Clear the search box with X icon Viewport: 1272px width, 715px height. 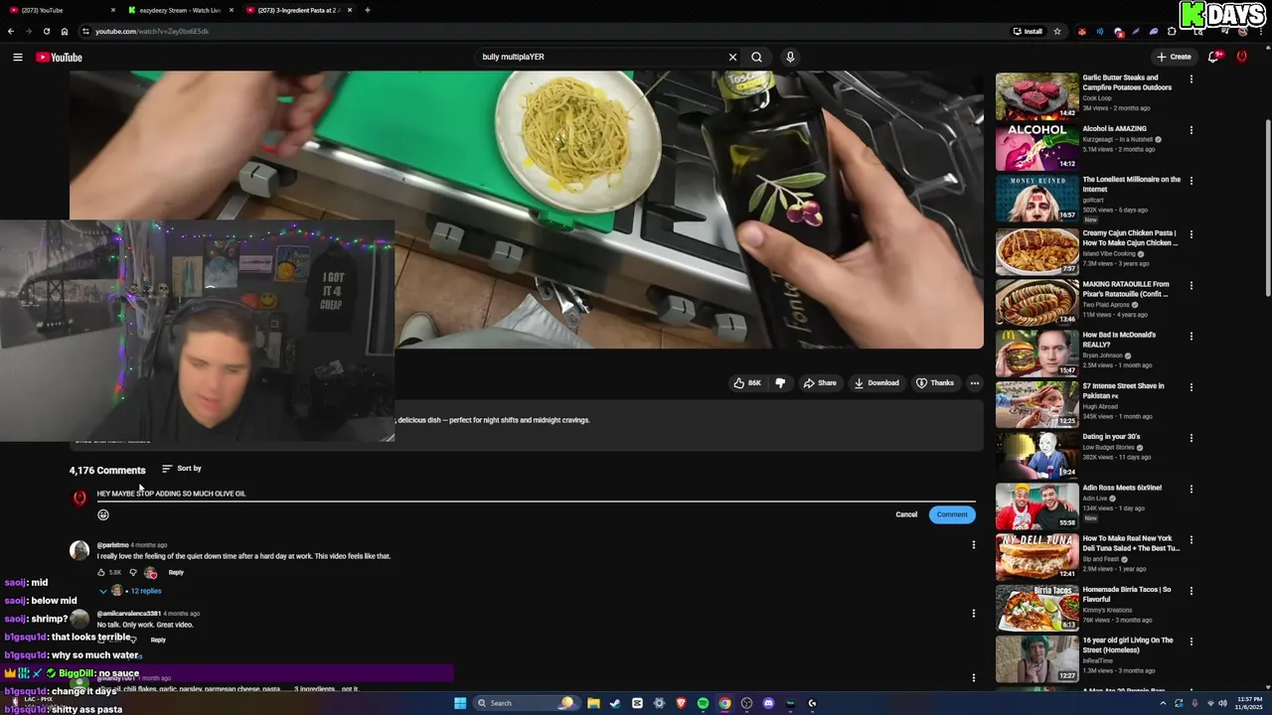(733, 57)
